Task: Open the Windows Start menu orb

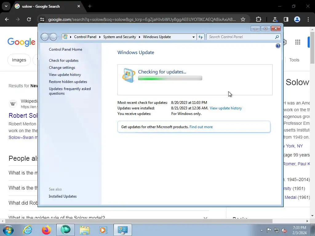Action: pyautogui.click(x=8, y=230)
